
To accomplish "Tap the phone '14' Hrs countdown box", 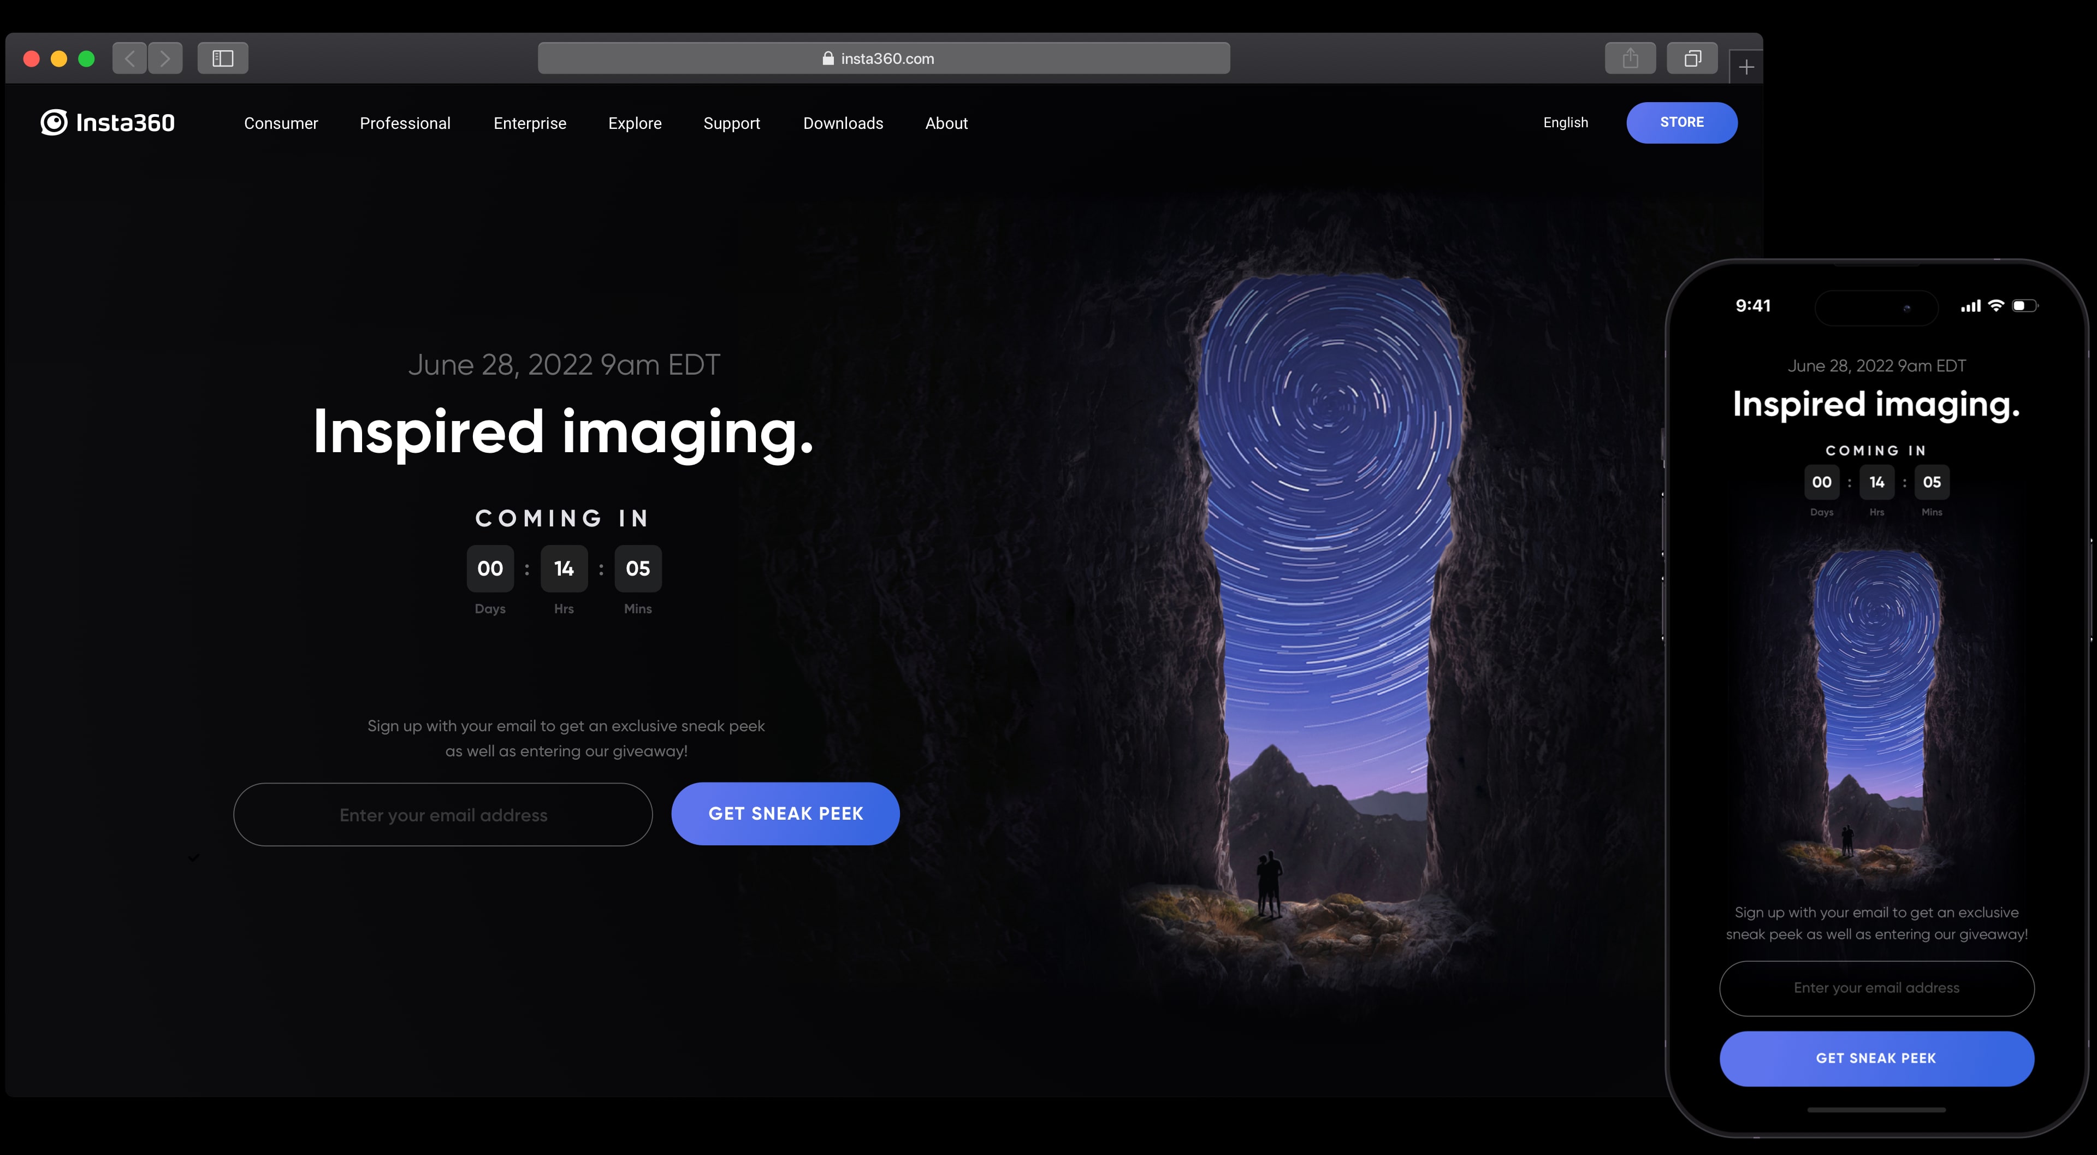I will pos(1876,482).
